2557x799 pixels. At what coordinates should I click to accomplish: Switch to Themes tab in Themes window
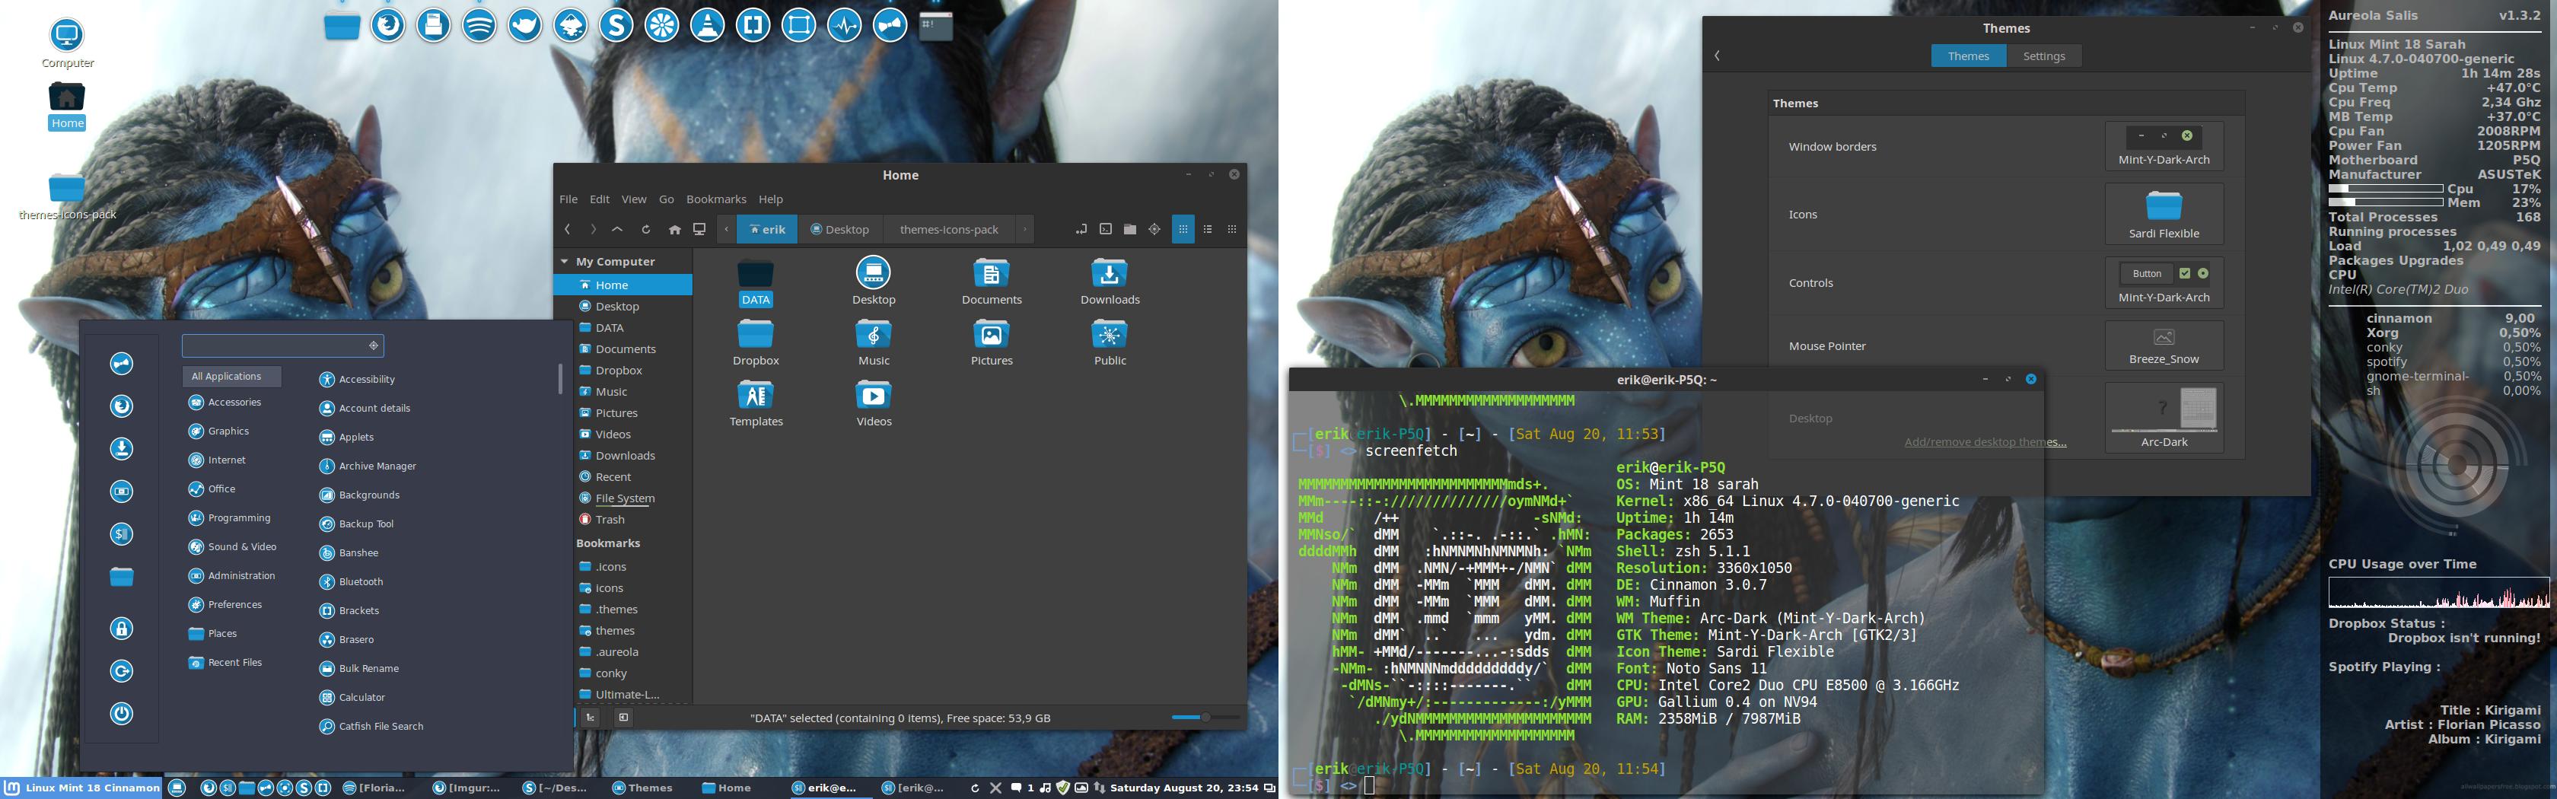tap(1969, 56)
